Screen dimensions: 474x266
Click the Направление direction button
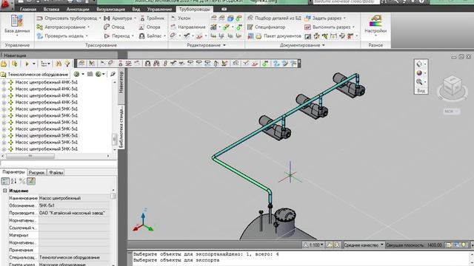coord(188,27)
